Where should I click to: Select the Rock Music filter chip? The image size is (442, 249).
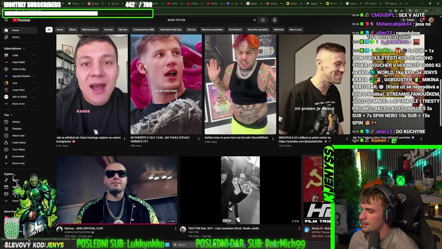tap(235, 30)
